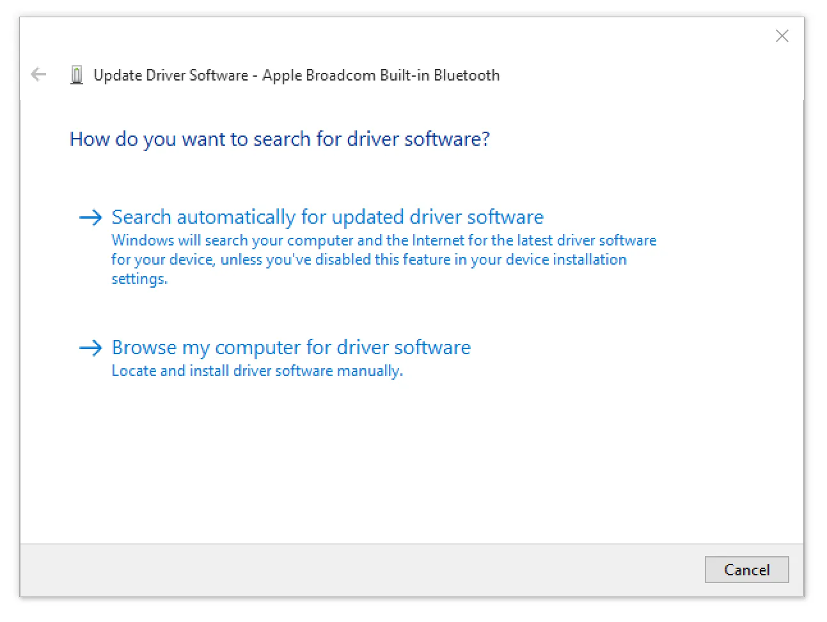Click the 'Update Driver Software' title text
The image size is (827, 622).
(171, 75)
